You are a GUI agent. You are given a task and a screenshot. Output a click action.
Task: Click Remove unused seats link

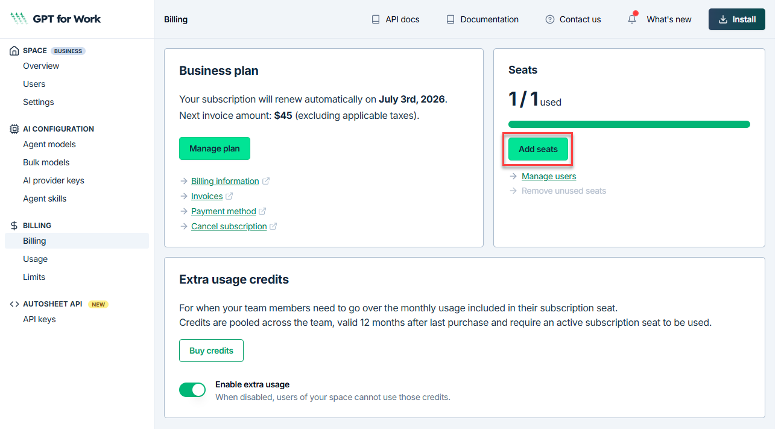tap(564, 191)
